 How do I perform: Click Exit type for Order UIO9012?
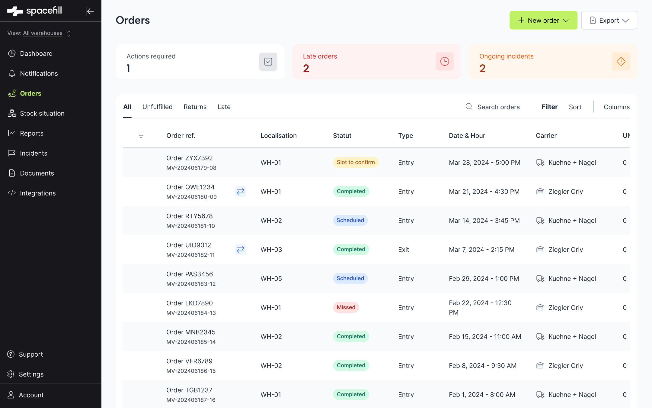(404, 250)
